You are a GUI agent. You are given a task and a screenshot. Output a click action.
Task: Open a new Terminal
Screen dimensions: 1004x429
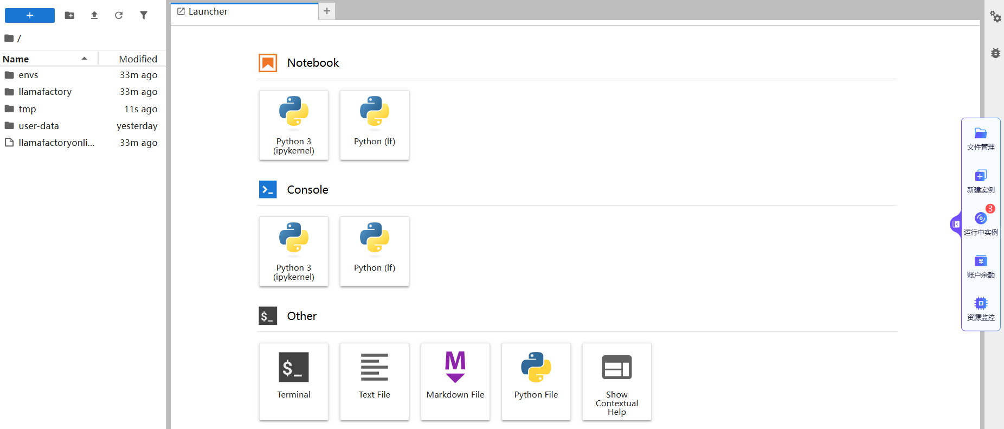pos(294,381)
